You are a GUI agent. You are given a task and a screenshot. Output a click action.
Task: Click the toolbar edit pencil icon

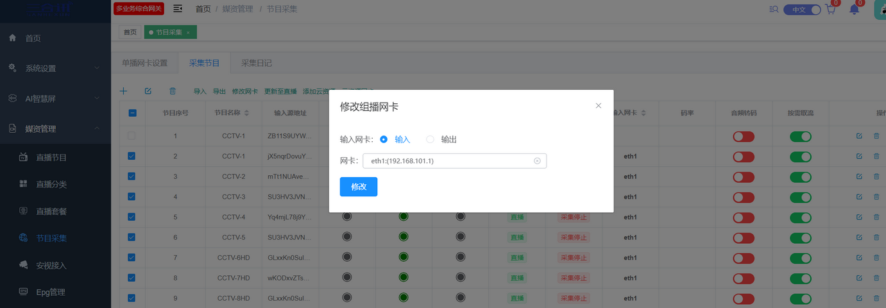(x=148, y=91)
